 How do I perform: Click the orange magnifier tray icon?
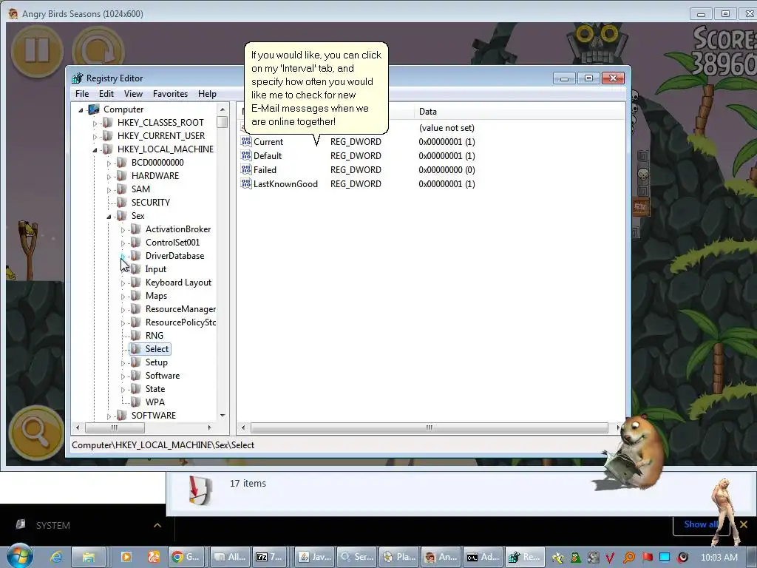click(628, 558)
